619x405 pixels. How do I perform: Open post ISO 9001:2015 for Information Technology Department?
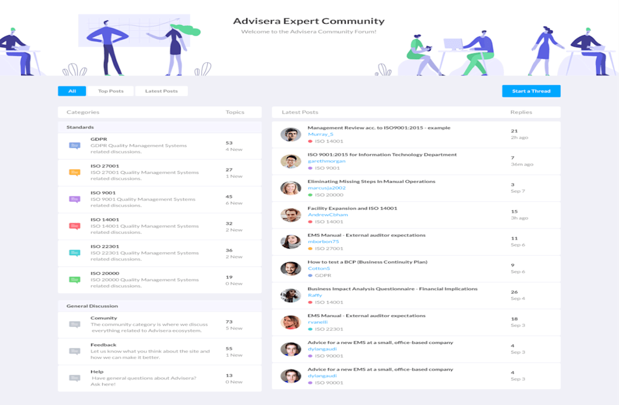click(x=382, y=155)
